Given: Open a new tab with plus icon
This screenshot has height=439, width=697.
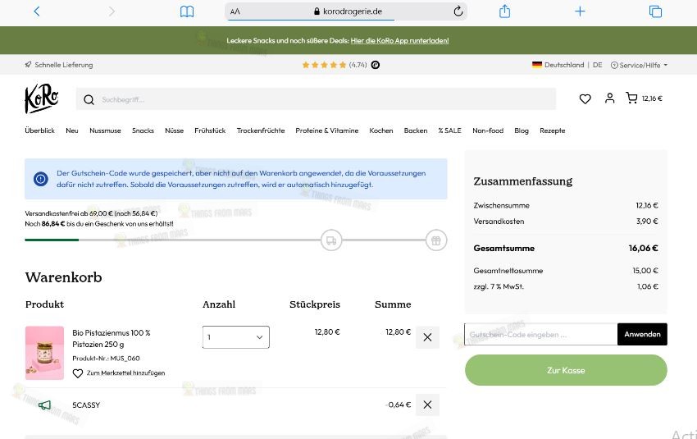Looking at the screenshot, I should (x=580, y=11).
